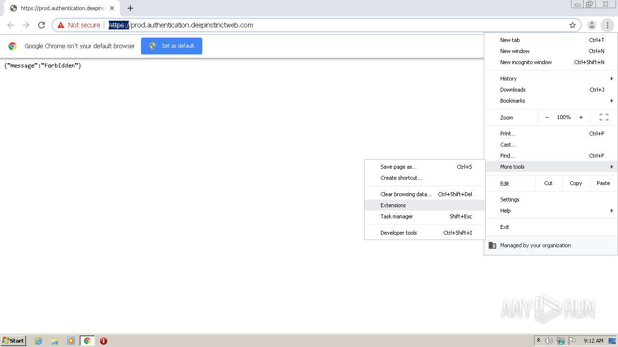Go forward using the browser forward arrow
The height and width of the screenshot is (347, 618).
click(x=26, y=25)
